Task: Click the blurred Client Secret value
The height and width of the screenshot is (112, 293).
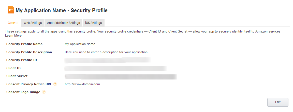Action: click(121, 76)
